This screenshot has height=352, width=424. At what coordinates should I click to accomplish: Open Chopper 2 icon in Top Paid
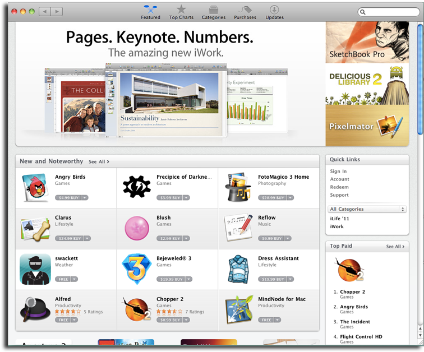[x=349, y=270]
